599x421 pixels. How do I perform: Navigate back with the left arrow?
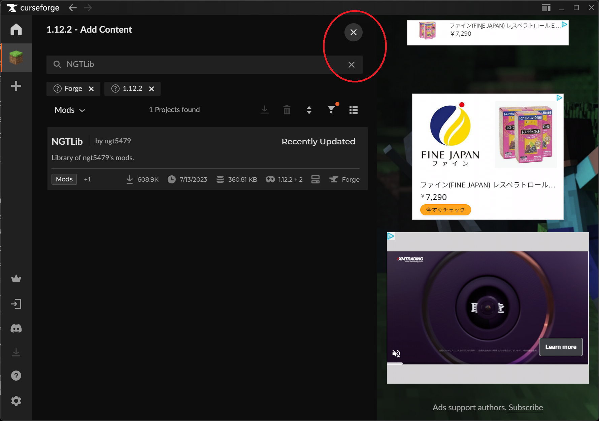(x=72, y=8)
